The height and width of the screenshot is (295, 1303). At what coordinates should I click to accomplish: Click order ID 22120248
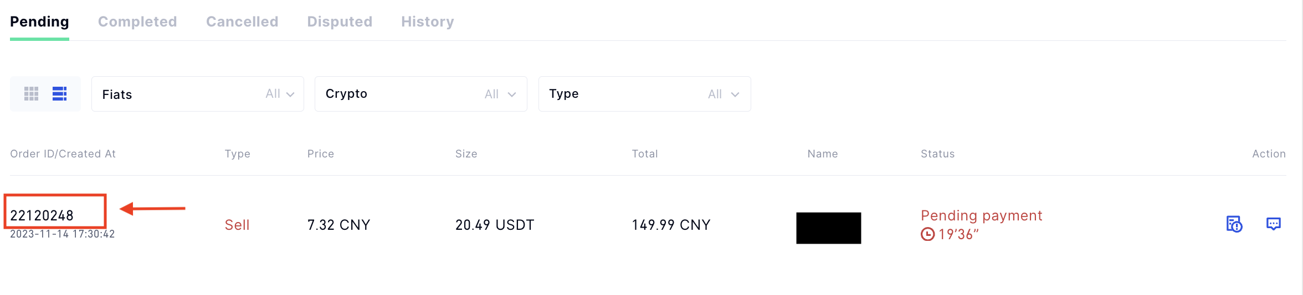[x=42, y=215]
